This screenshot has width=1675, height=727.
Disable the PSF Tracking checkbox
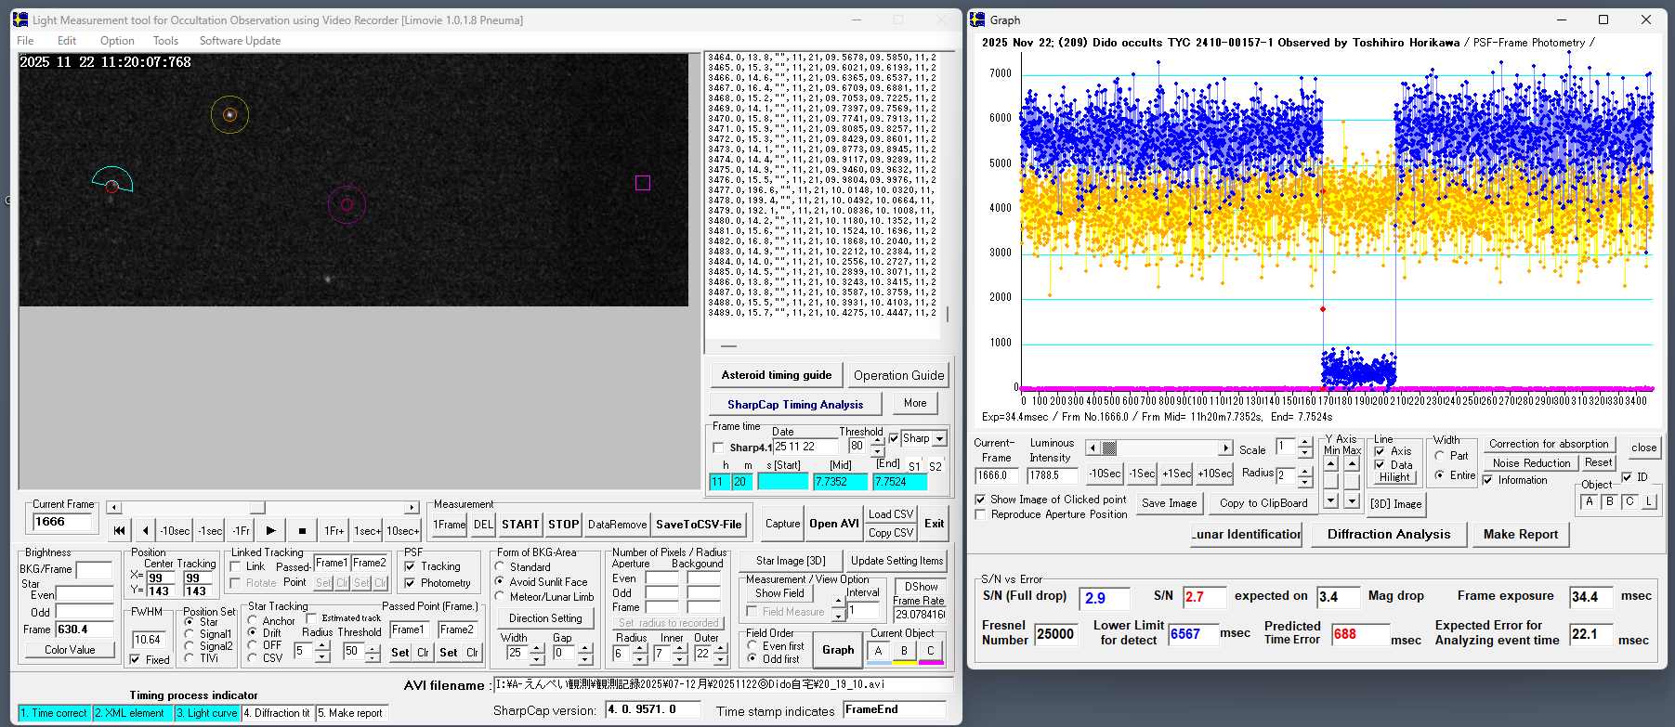[410, 566]
